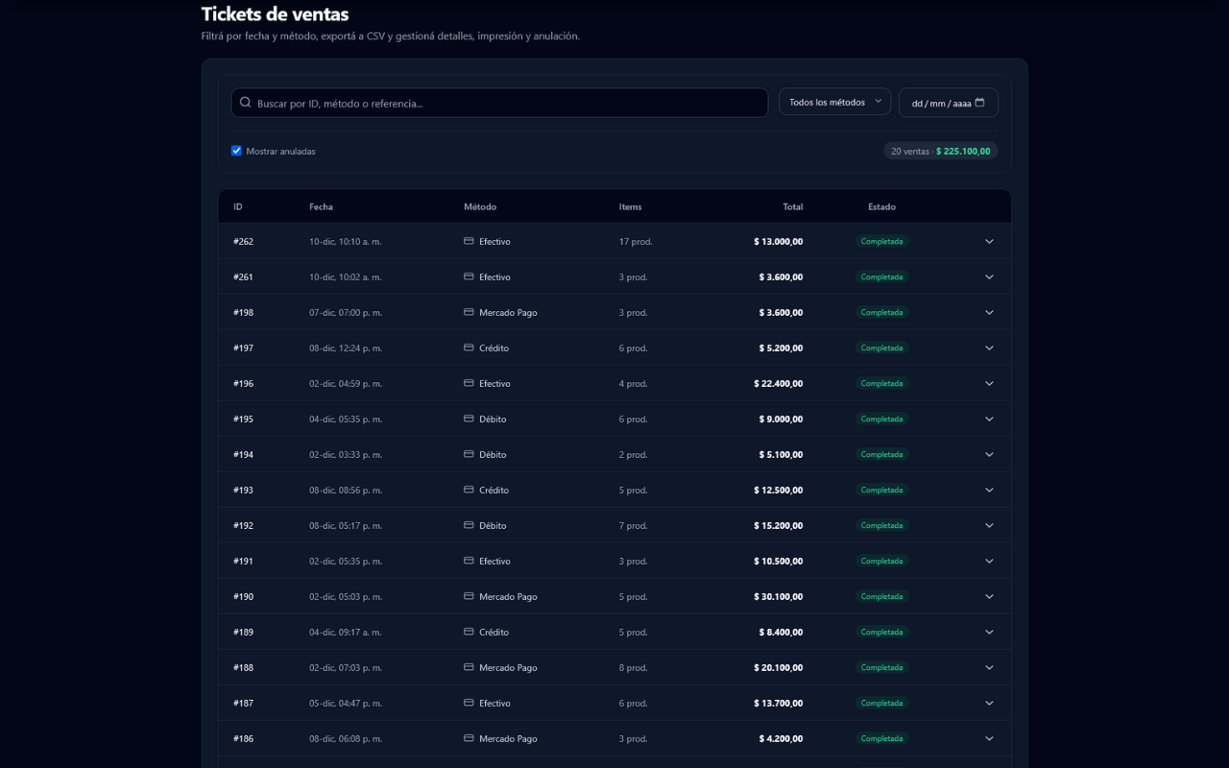This screenshot has width=1229, height=768.
Task: Click the Total column header
Action: coord(792,207)
